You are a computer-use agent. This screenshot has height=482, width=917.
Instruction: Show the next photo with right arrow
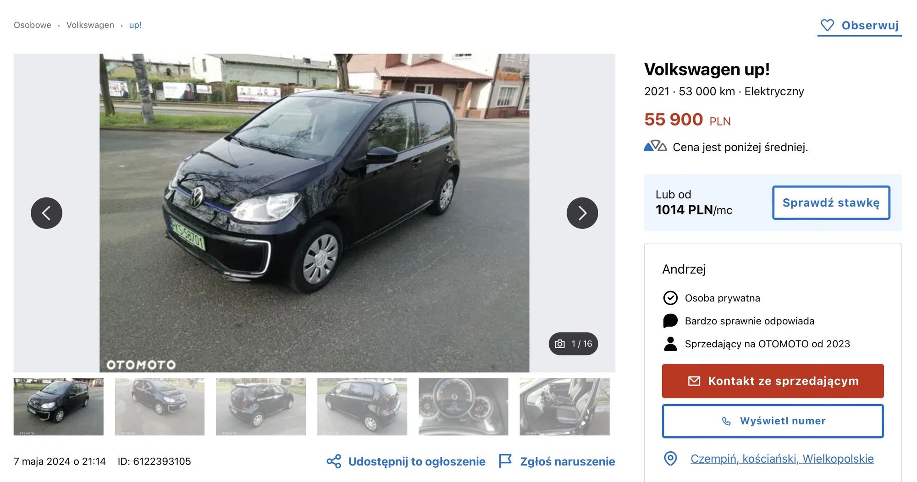tap(582, 213)
